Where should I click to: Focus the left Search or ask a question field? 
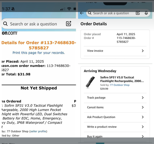click(33, 24)
